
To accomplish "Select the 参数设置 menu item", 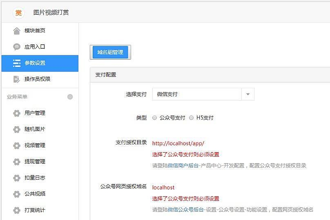I will tap(40, 63).
